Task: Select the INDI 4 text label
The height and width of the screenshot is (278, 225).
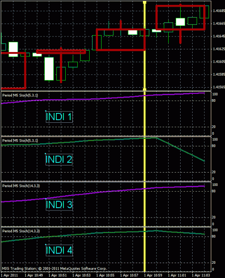Action: (x=59, y=250)
